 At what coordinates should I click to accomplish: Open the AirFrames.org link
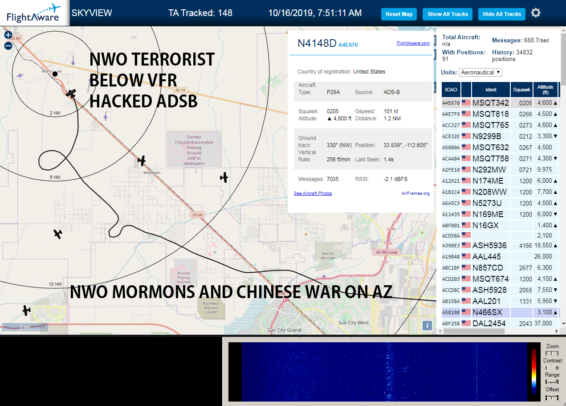point(415,193)
